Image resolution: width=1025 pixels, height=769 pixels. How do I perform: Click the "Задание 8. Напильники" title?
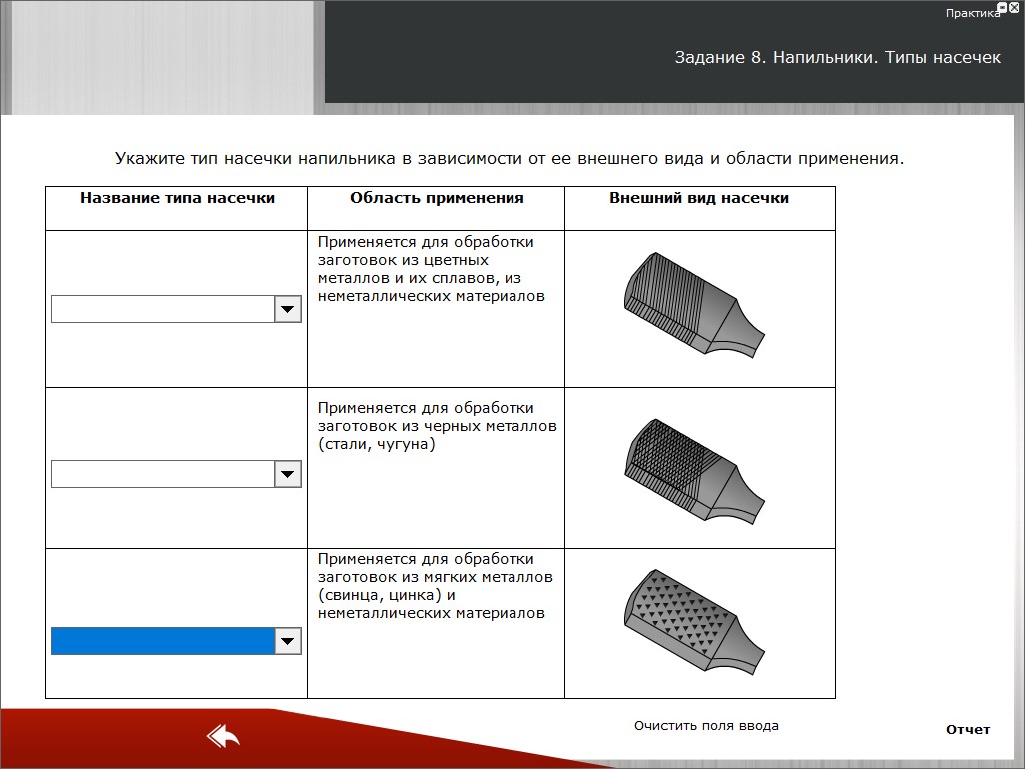tap(837, 58)
